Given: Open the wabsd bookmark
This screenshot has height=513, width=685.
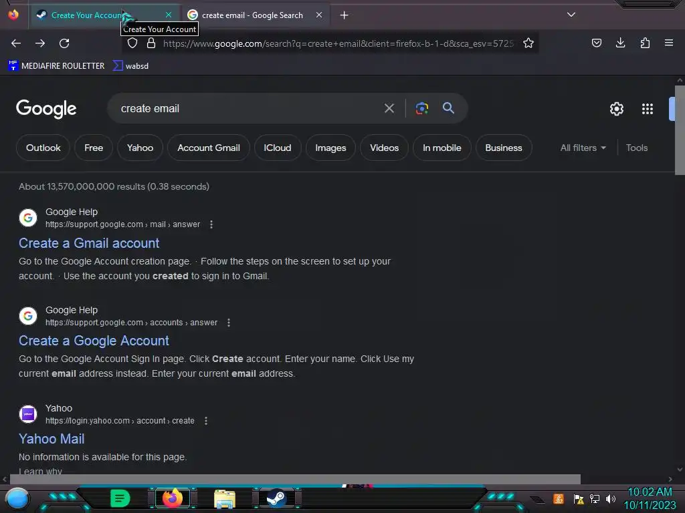Looking at the screenshot, I should tap(130, 66).
